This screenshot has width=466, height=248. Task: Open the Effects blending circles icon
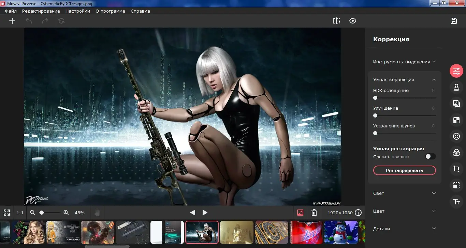tap(456, 153)
